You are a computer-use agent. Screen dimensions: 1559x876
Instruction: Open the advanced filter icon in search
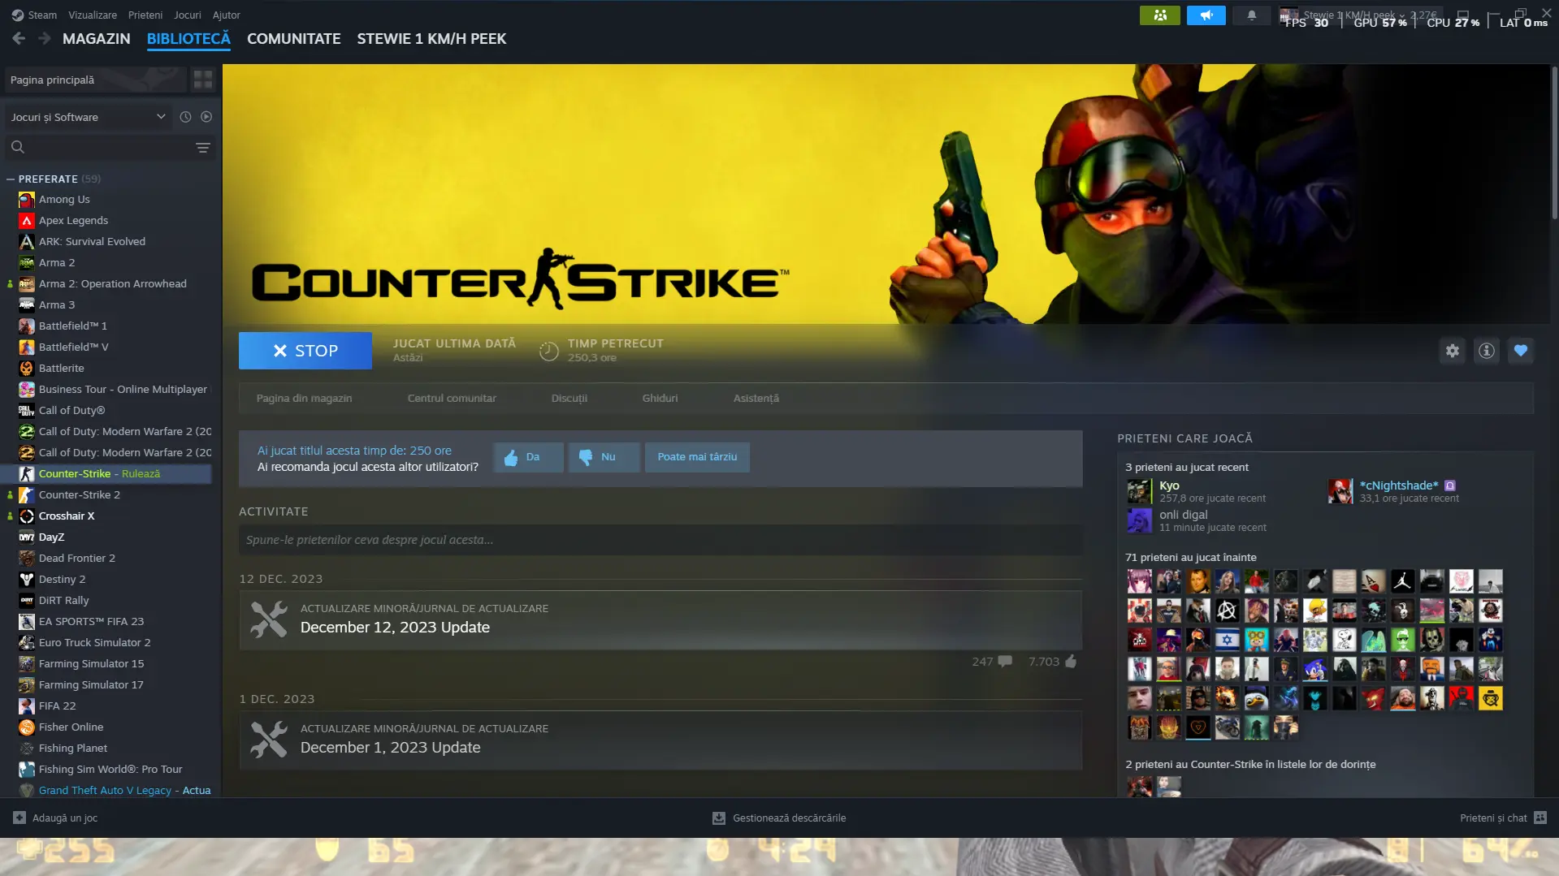tap(202, 148)
